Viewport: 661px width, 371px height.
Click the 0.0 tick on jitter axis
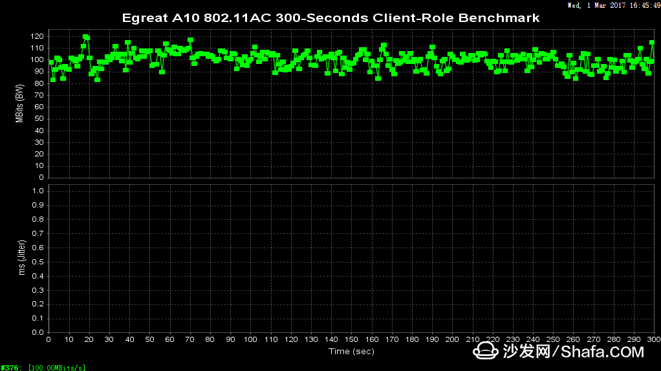[38, 332]
